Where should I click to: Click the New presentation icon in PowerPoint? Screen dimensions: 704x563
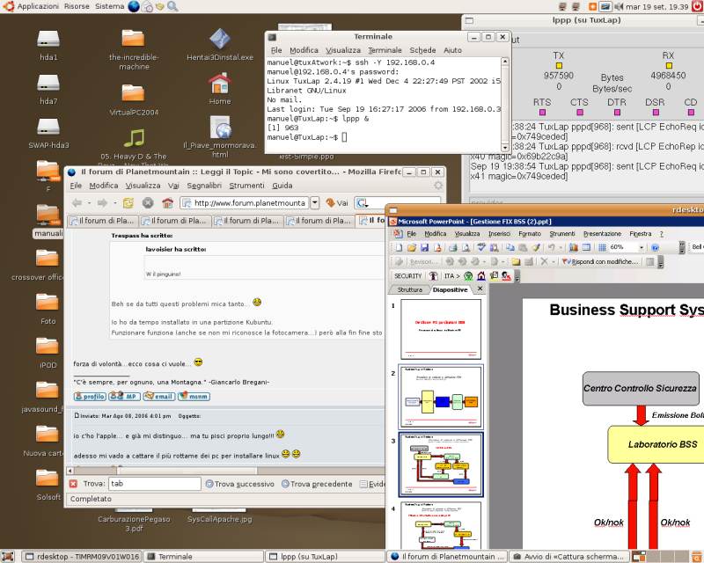(399, 247)
